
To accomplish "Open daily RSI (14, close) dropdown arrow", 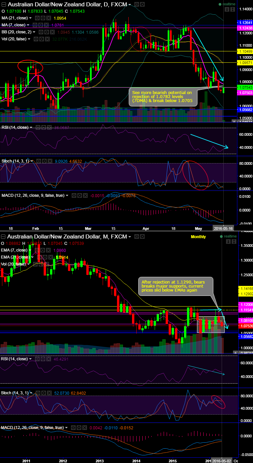I will (x=31, y=127).
